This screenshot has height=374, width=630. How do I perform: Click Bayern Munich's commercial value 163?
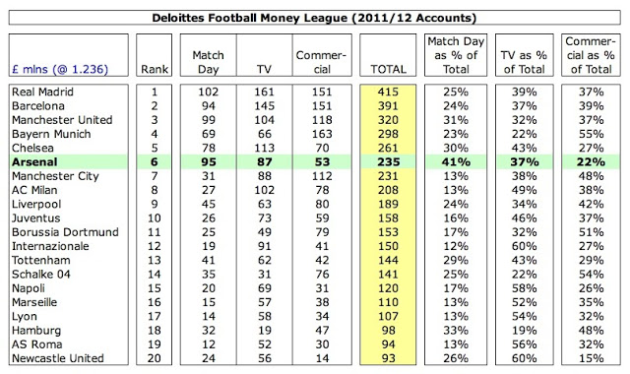tap(322, 134)
